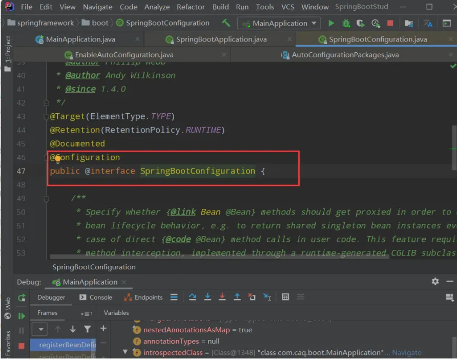Open Evaluate Expression calculator icon
Image resolution: width=457 pixels, height=360 pixels.
(285, 297)
